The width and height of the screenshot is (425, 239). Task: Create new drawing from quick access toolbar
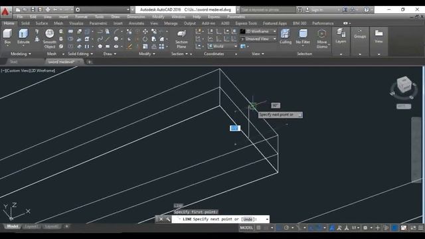click(18, 9)
